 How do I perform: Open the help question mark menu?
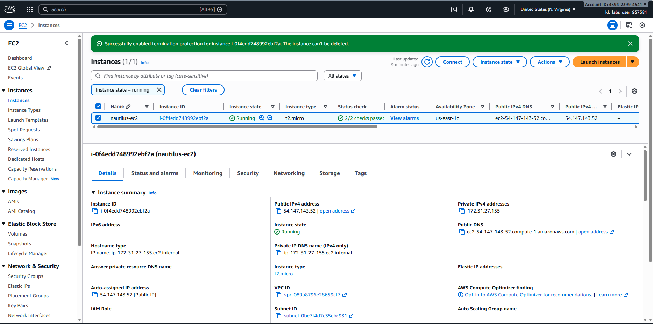[489, 9]
